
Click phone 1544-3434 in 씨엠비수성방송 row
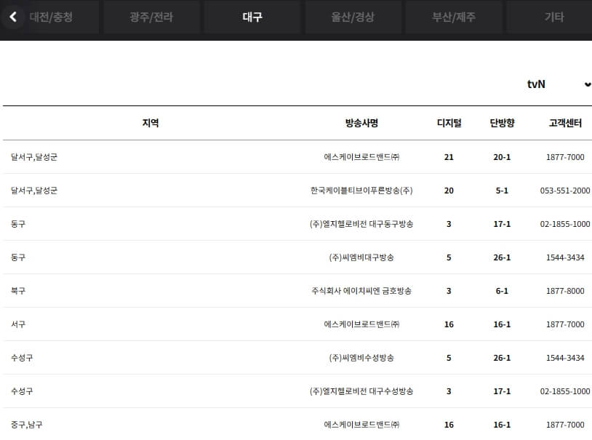click(x=565, y=358)
